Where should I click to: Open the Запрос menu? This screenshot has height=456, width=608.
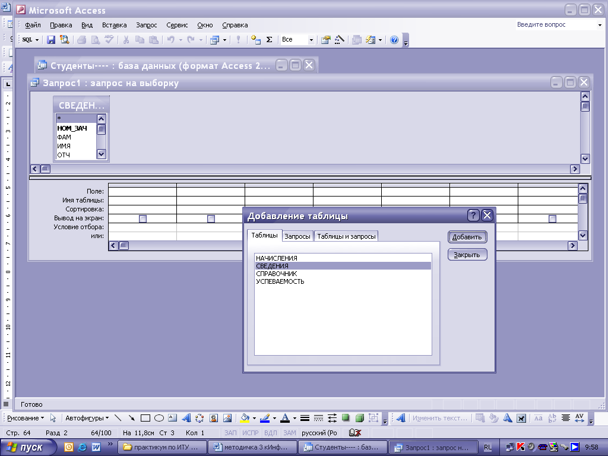tap(147, 25)
